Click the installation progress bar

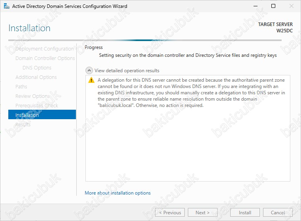click(x=145, y=40)
